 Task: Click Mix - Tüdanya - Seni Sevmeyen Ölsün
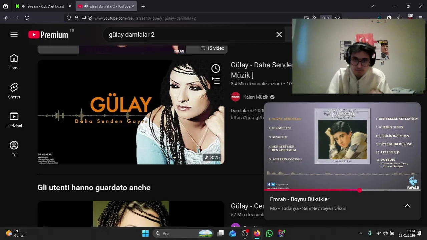[x=308, y=208]
